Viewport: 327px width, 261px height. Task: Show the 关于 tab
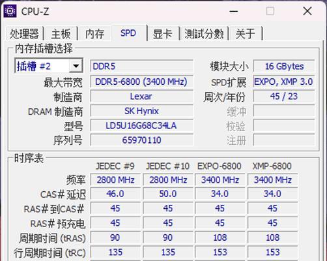(246, 34)
